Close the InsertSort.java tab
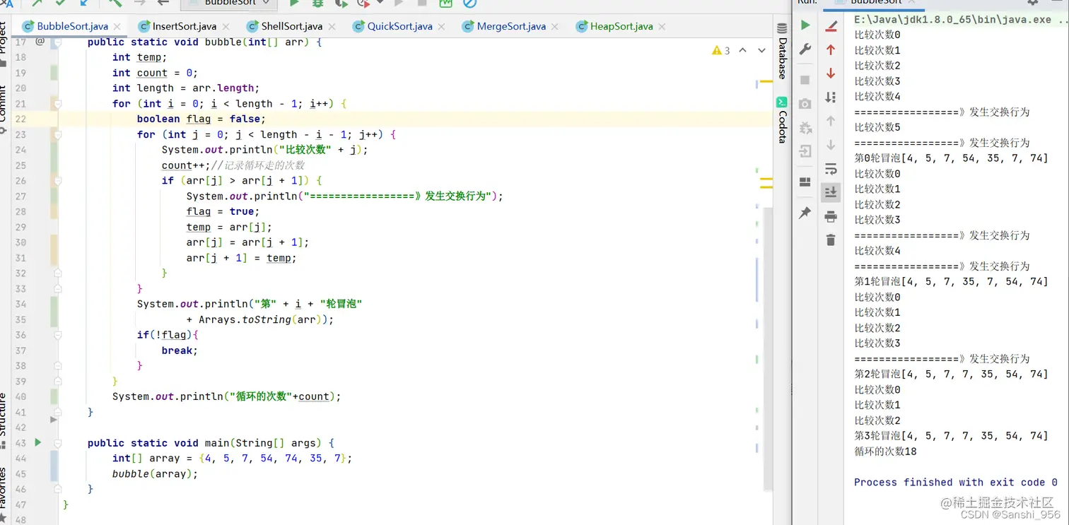 tap(226, 27)
